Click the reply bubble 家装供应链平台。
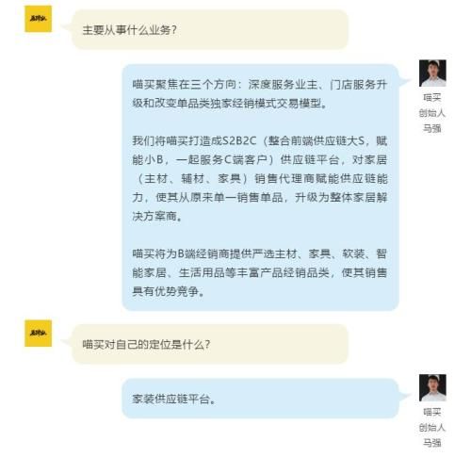The image size is (471, 457). (260, 399)
